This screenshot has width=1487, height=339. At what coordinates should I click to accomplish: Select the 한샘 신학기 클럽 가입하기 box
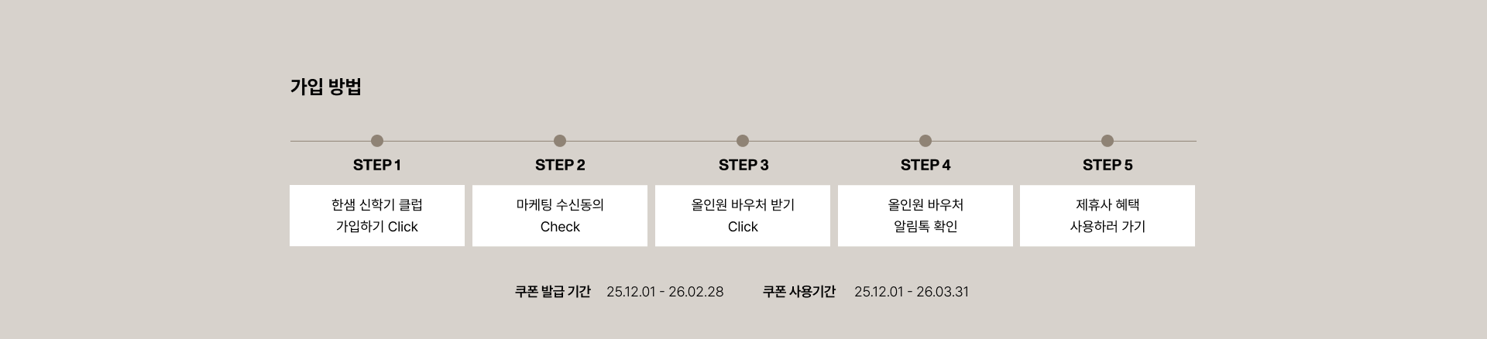[x=377, y=216]
